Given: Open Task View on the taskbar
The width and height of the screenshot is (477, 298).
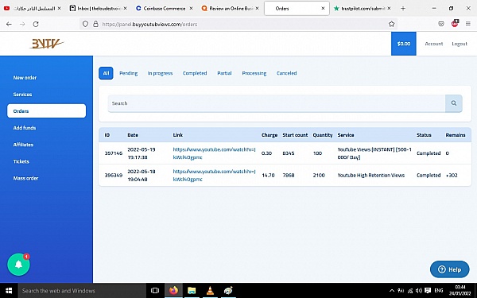Looking at the screenshot, I should pyautogui.click(x=155, y=291).
